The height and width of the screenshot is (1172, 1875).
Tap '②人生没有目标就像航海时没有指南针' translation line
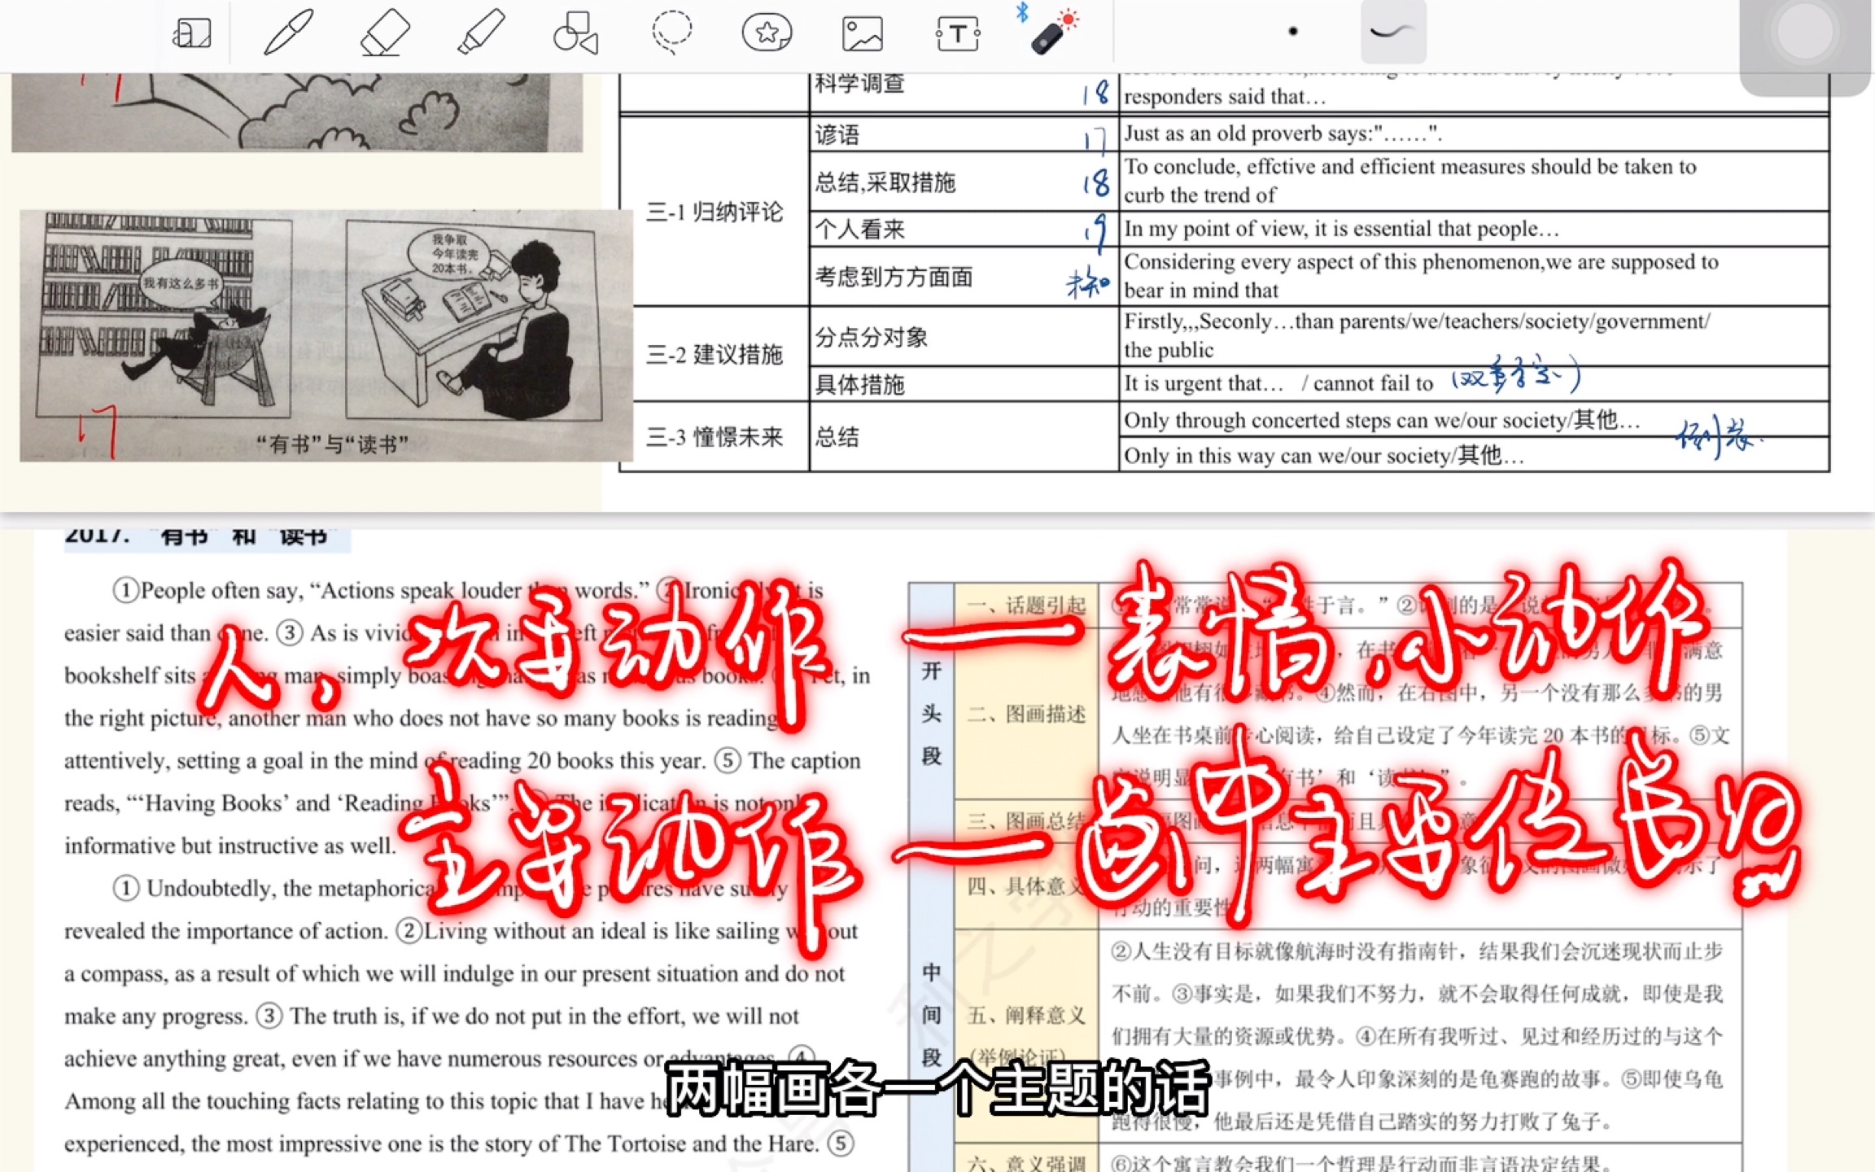coord(1417,951)
